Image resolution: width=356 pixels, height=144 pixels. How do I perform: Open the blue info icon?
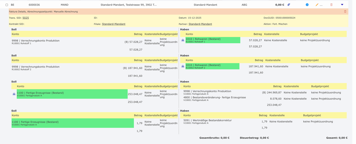(x=307, y=5)
